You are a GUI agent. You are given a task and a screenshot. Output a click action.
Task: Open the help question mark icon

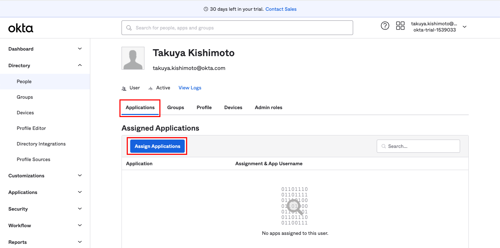click(x=385, y=26)
